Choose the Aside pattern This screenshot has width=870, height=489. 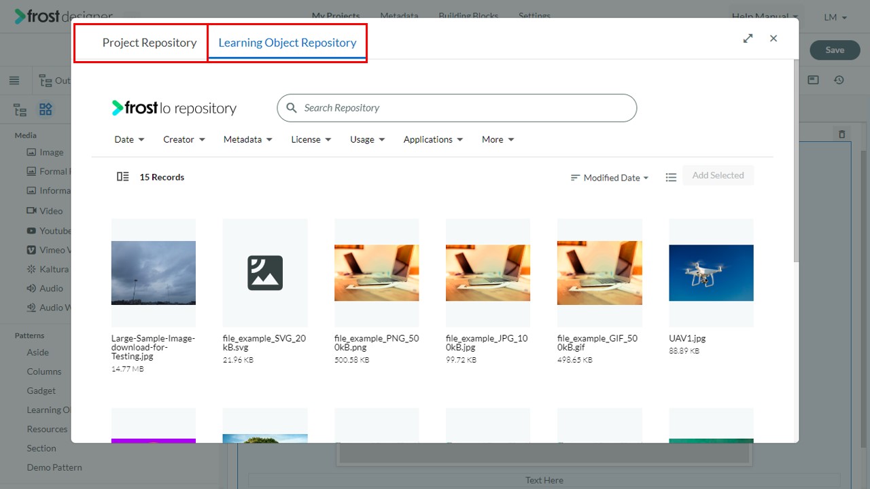[x=38, y=352]
